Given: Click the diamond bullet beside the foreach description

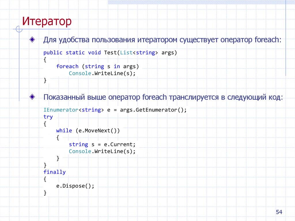Looking at the screenshot, I should click(32, 39).
